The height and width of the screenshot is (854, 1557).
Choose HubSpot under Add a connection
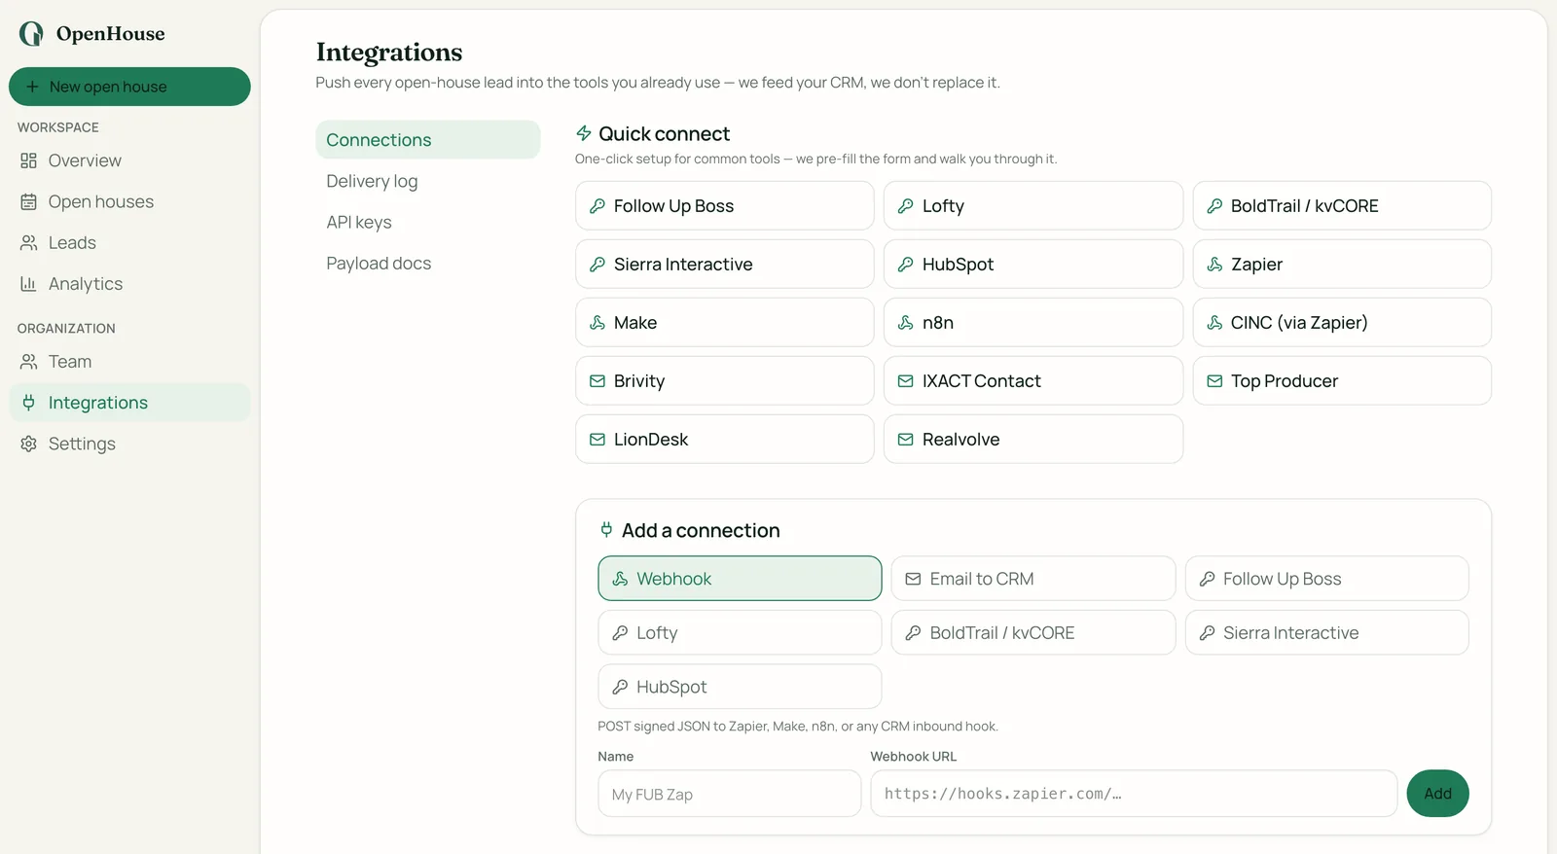[740, 687]
